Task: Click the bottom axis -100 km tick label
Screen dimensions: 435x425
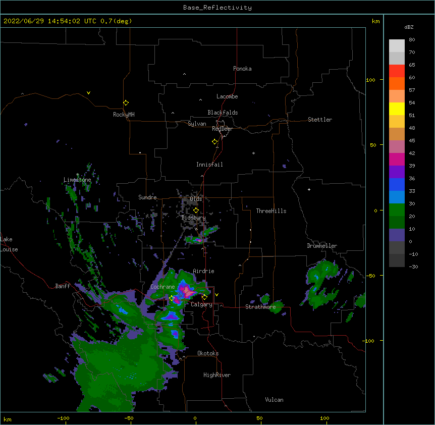Action: click(x=63, y=418)
